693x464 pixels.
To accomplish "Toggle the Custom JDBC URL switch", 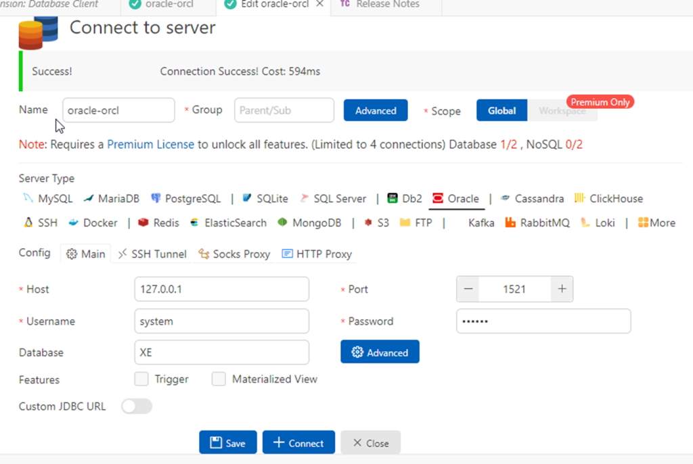I will (137, 407).
